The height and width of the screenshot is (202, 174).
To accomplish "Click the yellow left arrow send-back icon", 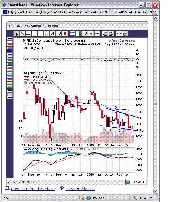I will pos(105,34).
